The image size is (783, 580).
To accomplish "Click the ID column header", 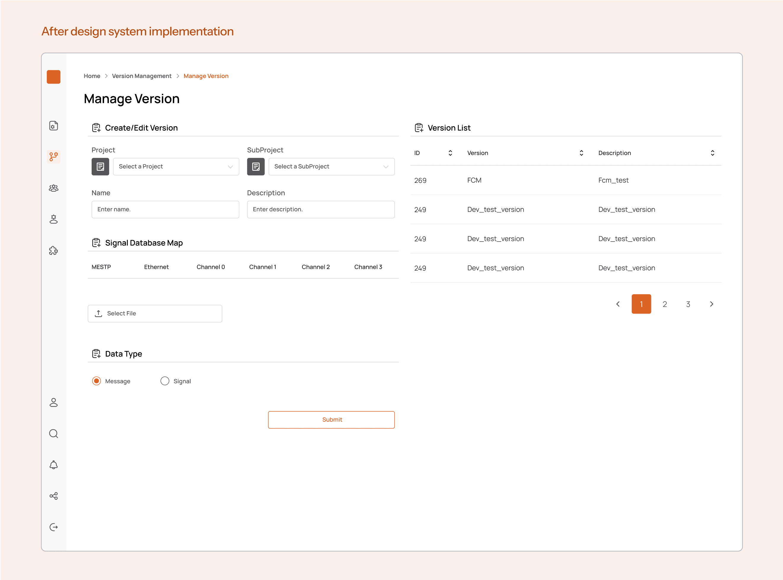I will click(x=417, y=153).
